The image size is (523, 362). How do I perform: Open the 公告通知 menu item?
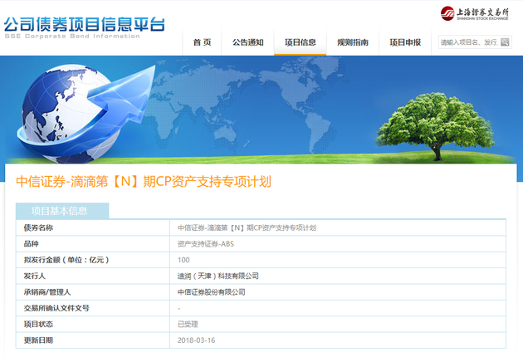(248, 42)
